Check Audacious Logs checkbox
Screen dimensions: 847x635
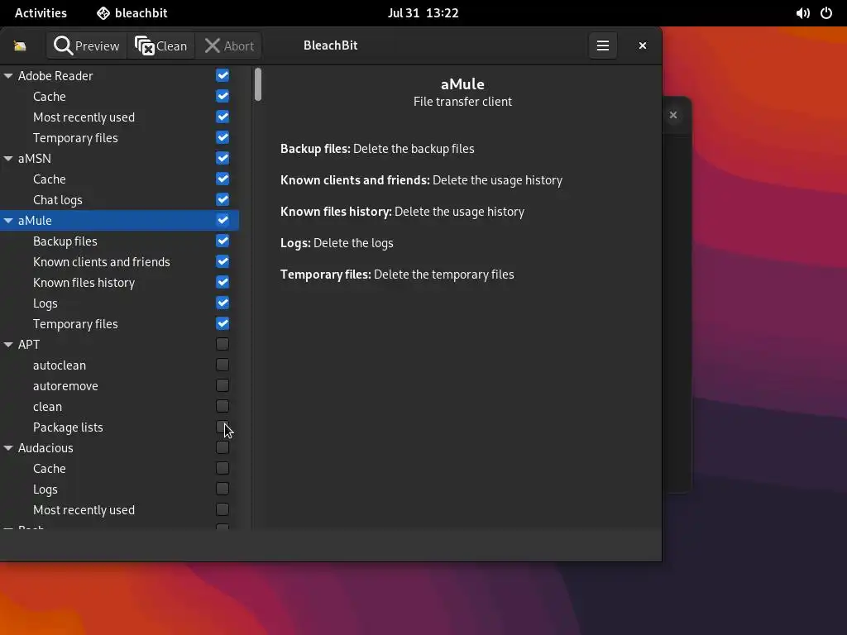tap(223, 489)
